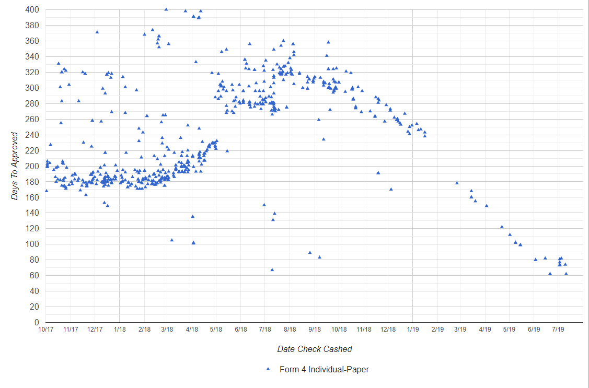Click the 5/19 x-axis label
Viewport: 589px width, 388px height.
(509, 330)
